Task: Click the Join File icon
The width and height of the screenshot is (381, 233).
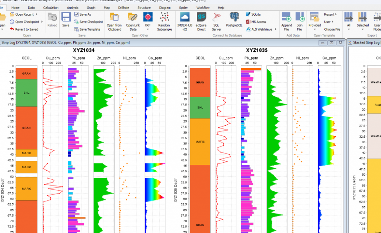Action: click(300, 17)
